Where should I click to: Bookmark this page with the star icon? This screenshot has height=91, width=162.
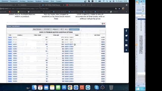point(119,9)
